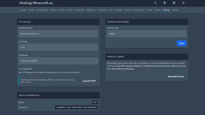This screenshot has width=205, height=115.
Task: Click the Launch SFTP button
Action: point(89,81)
